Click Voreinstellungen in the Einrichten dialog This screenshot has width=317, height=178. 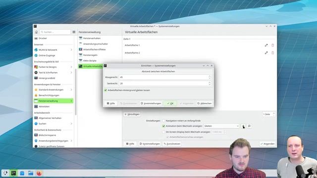pos(151,103)
